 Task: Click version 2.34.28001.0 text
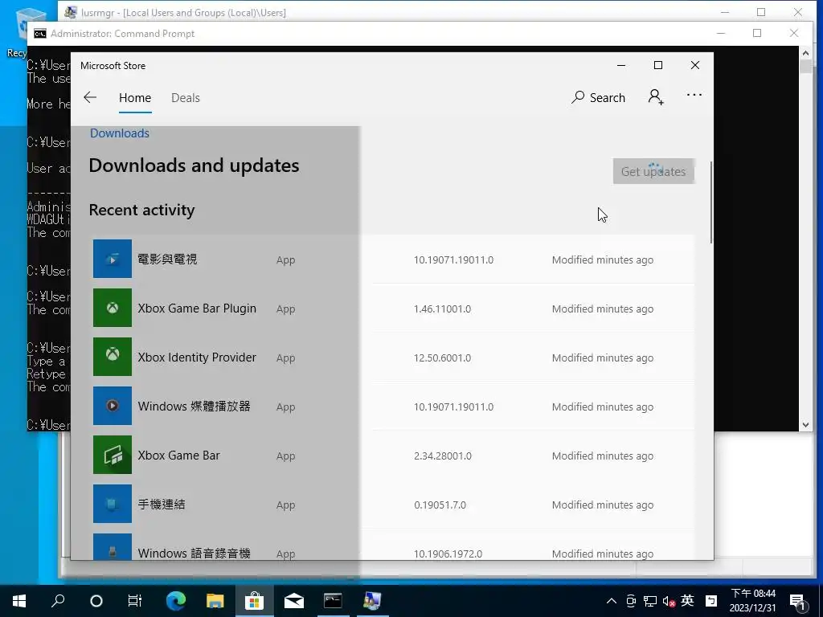click(443, 456)
